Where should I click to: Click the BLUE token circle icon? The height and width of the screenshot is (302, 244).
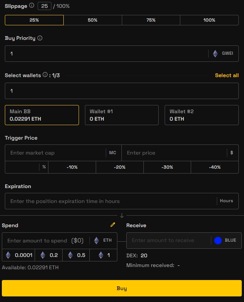[218, 241]
